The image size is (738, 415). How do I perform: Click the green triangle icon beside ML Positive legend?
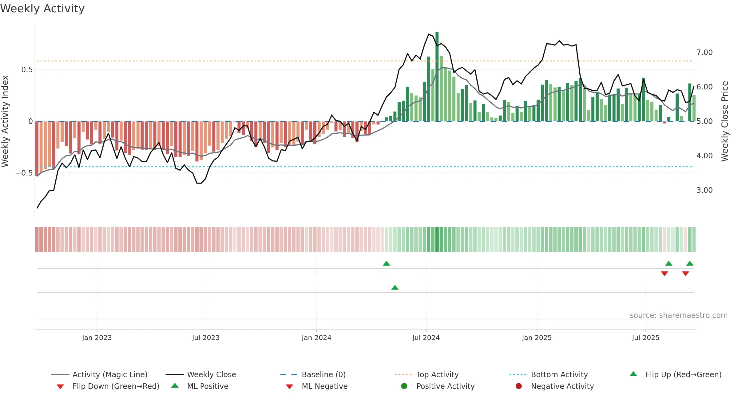tap(175, 385)
